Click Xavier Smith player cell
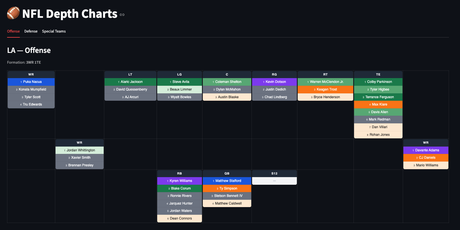Viewport: 460px width, 230px height. 80,158
